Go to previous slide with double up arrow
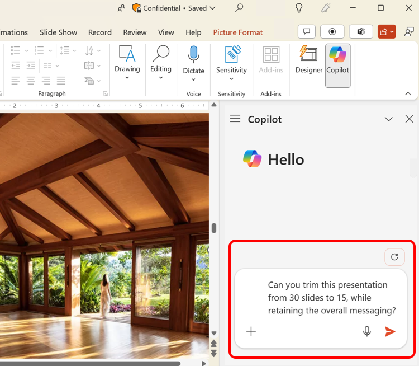The image size is (419, 366). click(x=214, y=343)
